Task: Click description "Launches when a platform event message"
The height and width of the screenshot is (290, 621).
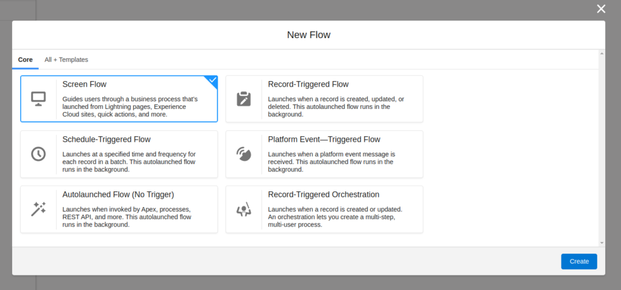Action: [x=332, y=162]
